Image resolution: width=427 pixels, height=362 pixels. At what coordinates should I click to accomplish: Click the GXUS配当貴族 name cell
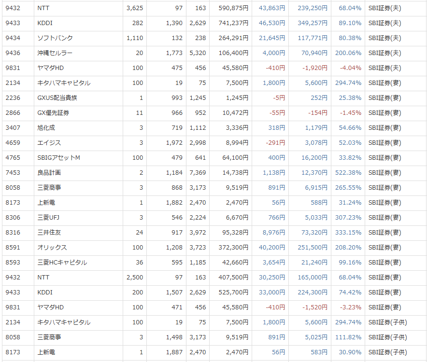[x=57, y=98]
